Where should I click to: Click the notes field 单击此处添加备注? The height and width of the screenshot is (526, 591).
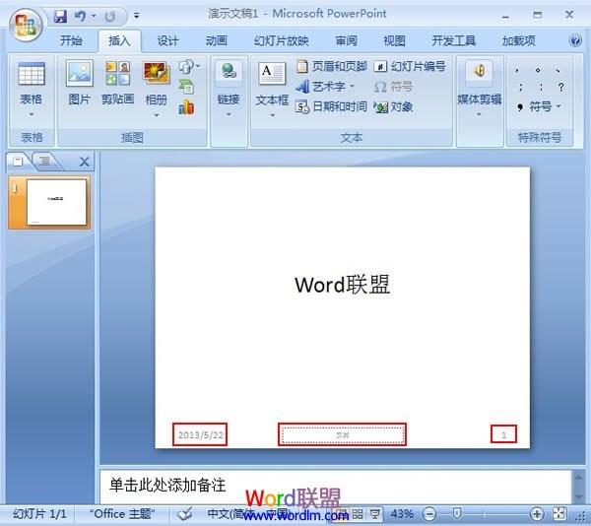(336, 486)
